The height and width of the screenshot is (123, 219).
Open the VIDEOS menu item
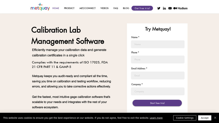coord(104,8)
